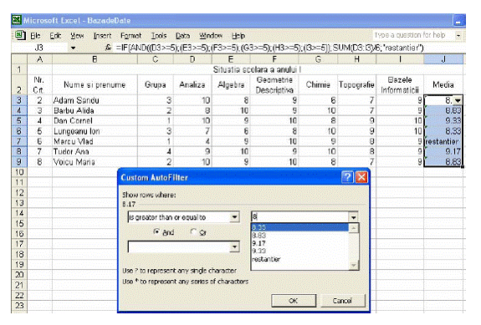Click the first criteria value input field
The image size is (481, 325).
300,217
